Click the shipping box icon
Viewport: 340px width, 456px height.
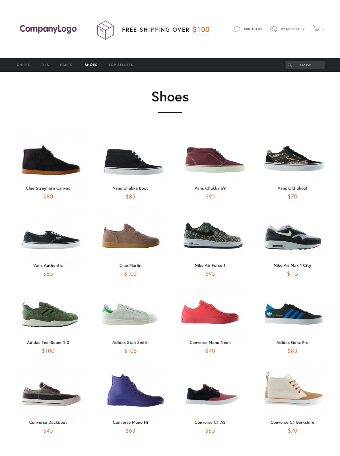105,30
